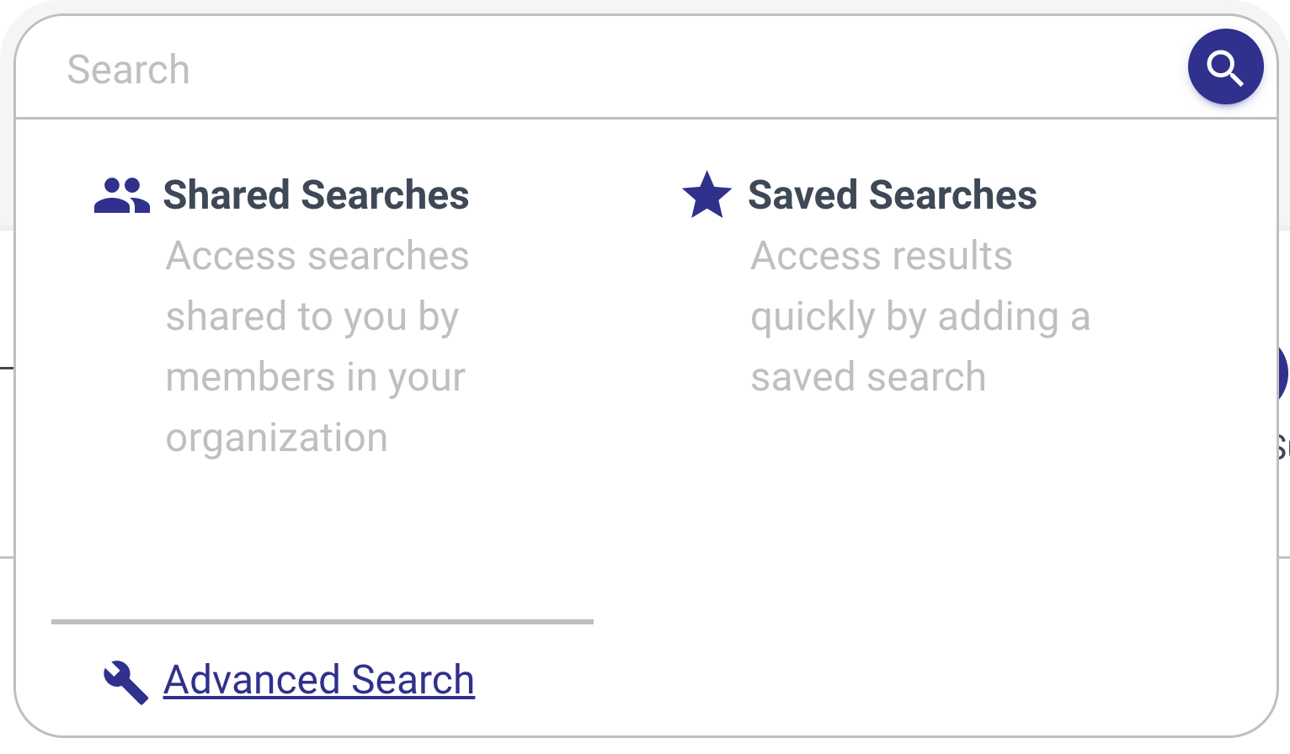Click the Advanced Search wrench icon
The width and height of the screenshot is (1290, 754).
point(125,681)
